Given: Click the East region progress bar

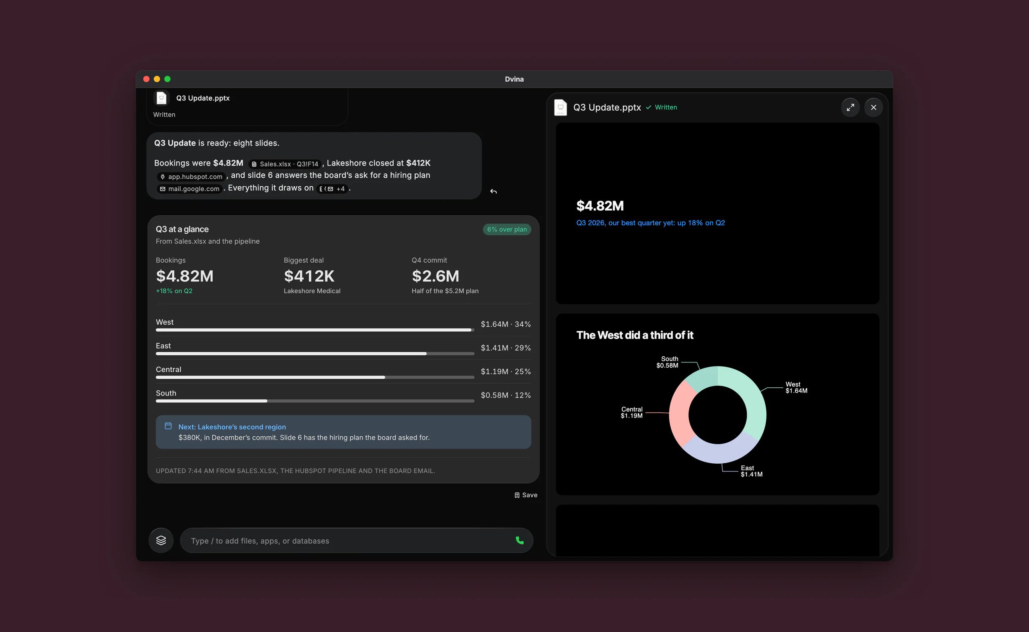Looking at the screenshot, I should point(315,354).
